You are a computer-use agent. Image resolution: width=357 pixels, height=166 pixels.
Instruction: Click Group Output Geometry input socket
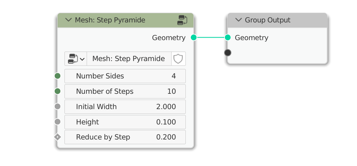pyautogui.click(x=228, y=38)
